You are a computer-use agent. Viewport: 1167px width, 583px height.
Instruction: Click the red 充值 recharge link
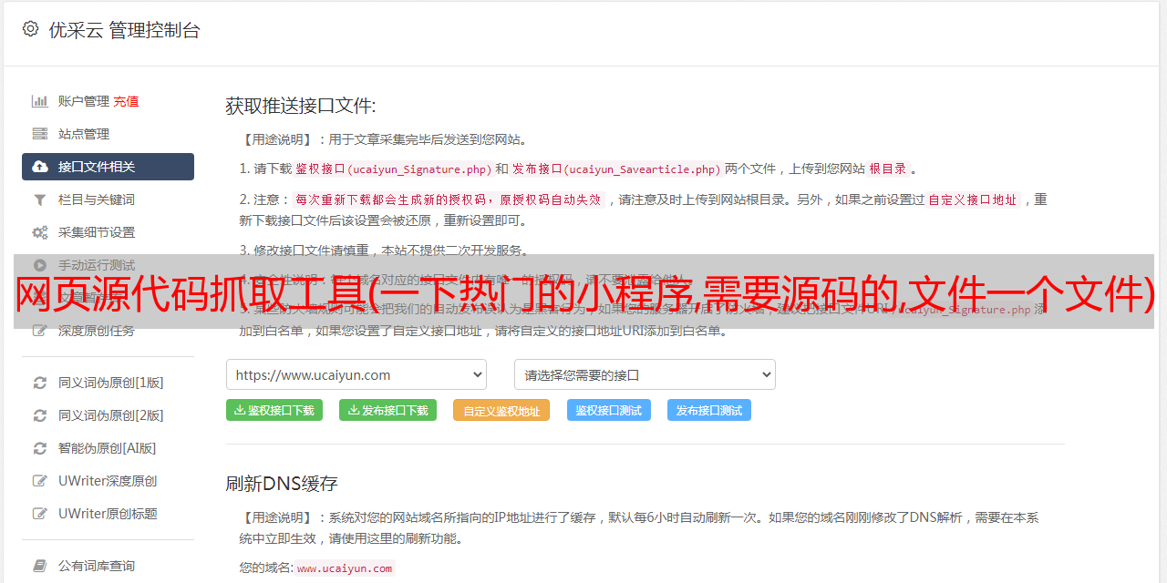[126, 101]
